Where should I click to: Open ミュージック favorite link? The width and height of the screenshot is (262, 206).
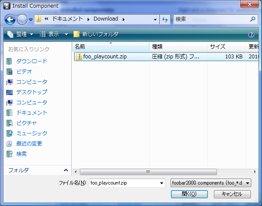(x=32, y=133)
